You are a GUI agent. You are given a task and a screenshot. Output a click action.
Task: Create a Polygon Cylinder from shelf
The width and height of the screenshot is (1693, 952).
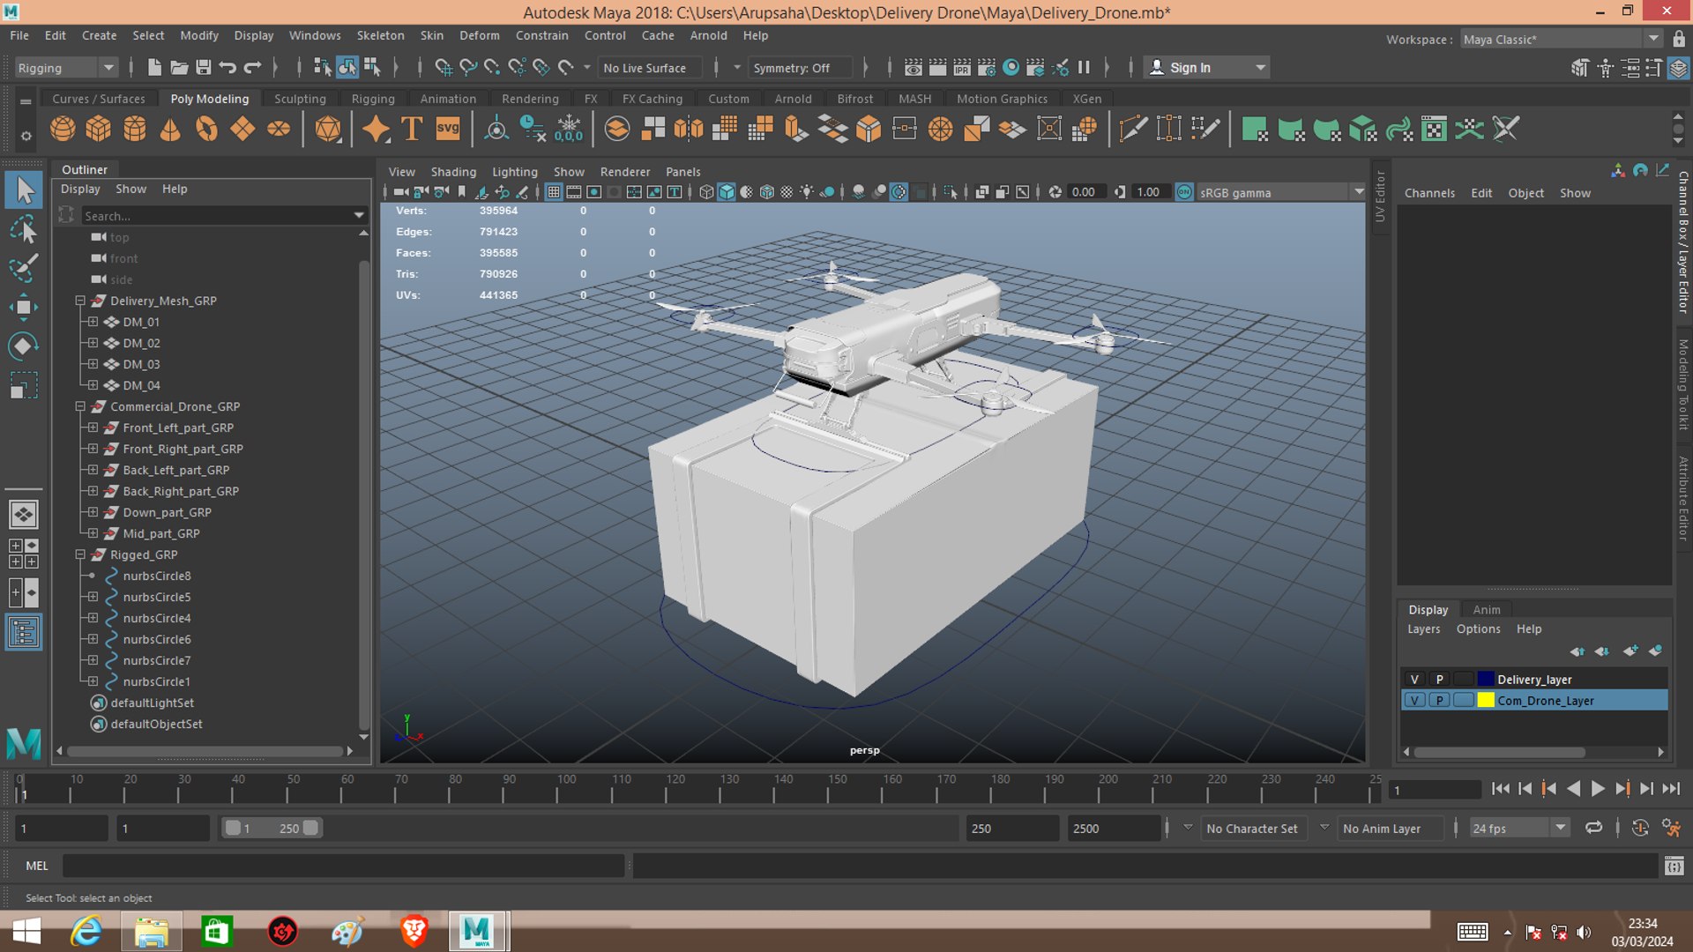click(135, 130)
